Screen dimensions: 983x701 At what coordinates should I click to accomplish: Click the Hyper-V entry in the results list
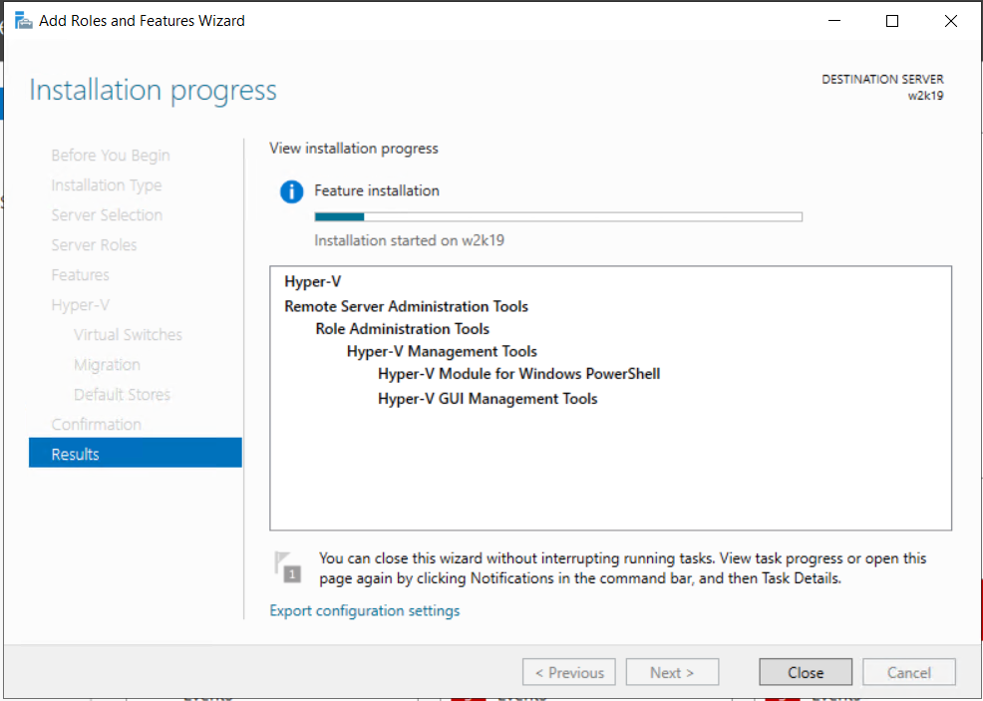point(313,281)
